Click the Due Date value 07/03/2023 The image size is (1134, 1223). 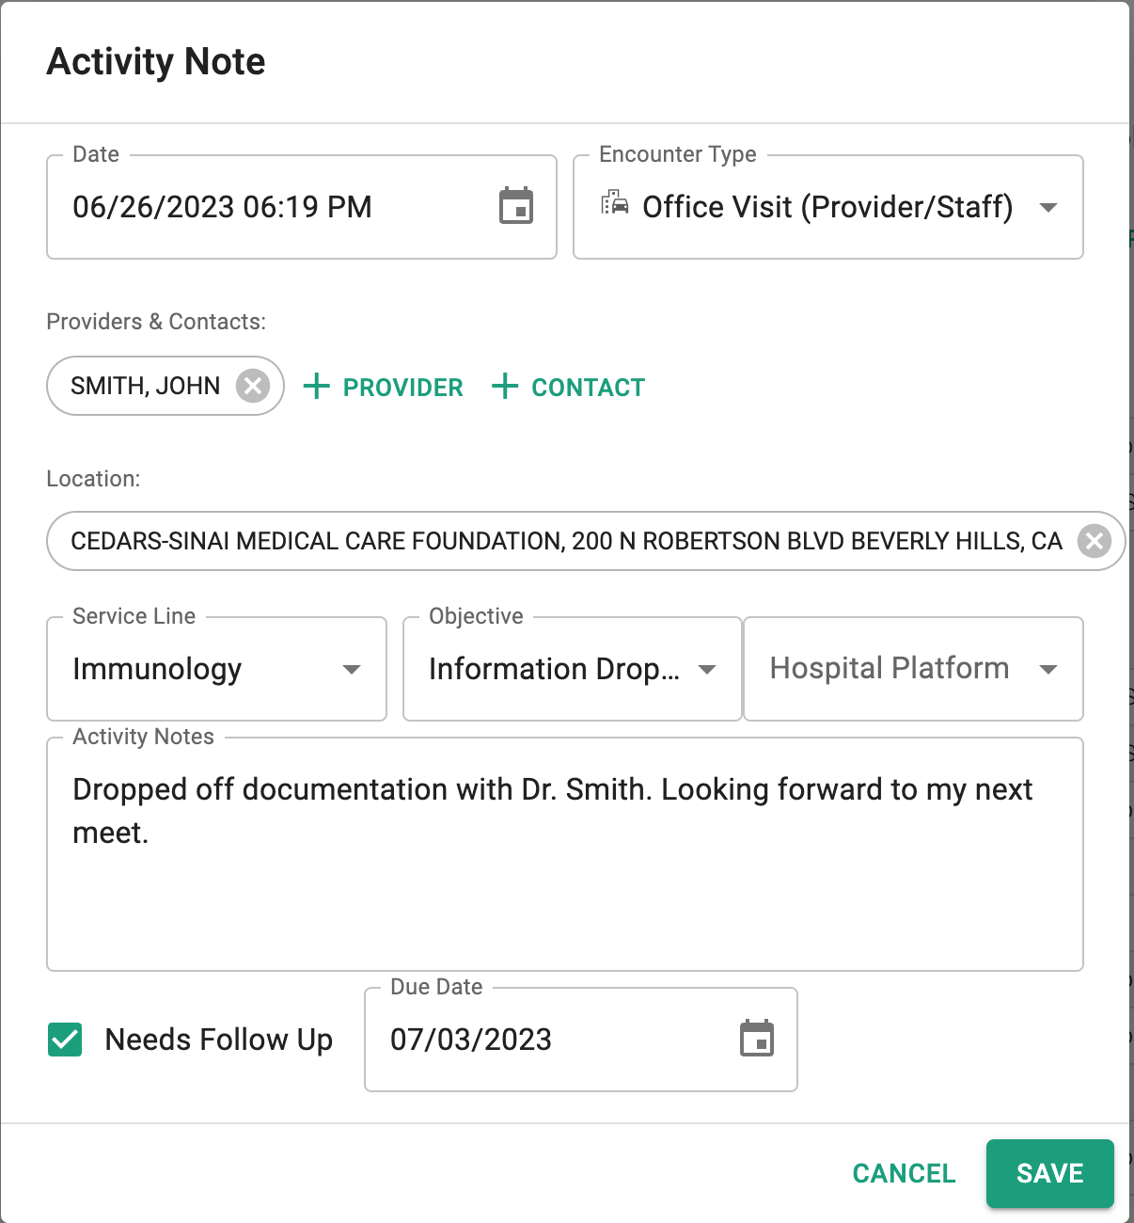click(x=471, y=1040)
